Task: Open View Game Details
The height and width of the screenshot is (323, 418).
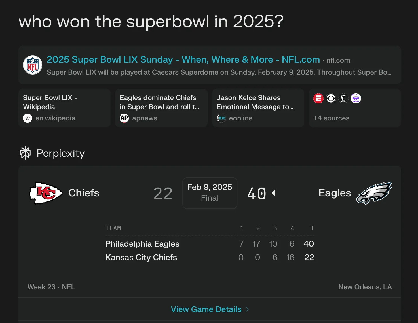Action: [206, 309]
